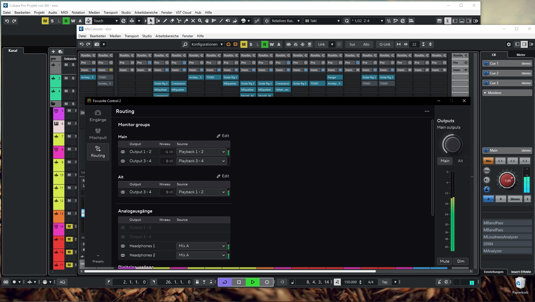The image size is (535, 302).
Task: Switch to the Meter tab
Action: (x=521, y=55)
